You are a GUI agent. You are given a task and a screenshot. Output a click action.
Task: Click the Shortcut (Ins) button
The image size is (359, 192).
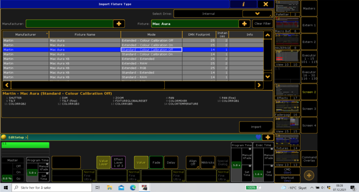click(x=287, y=179)
